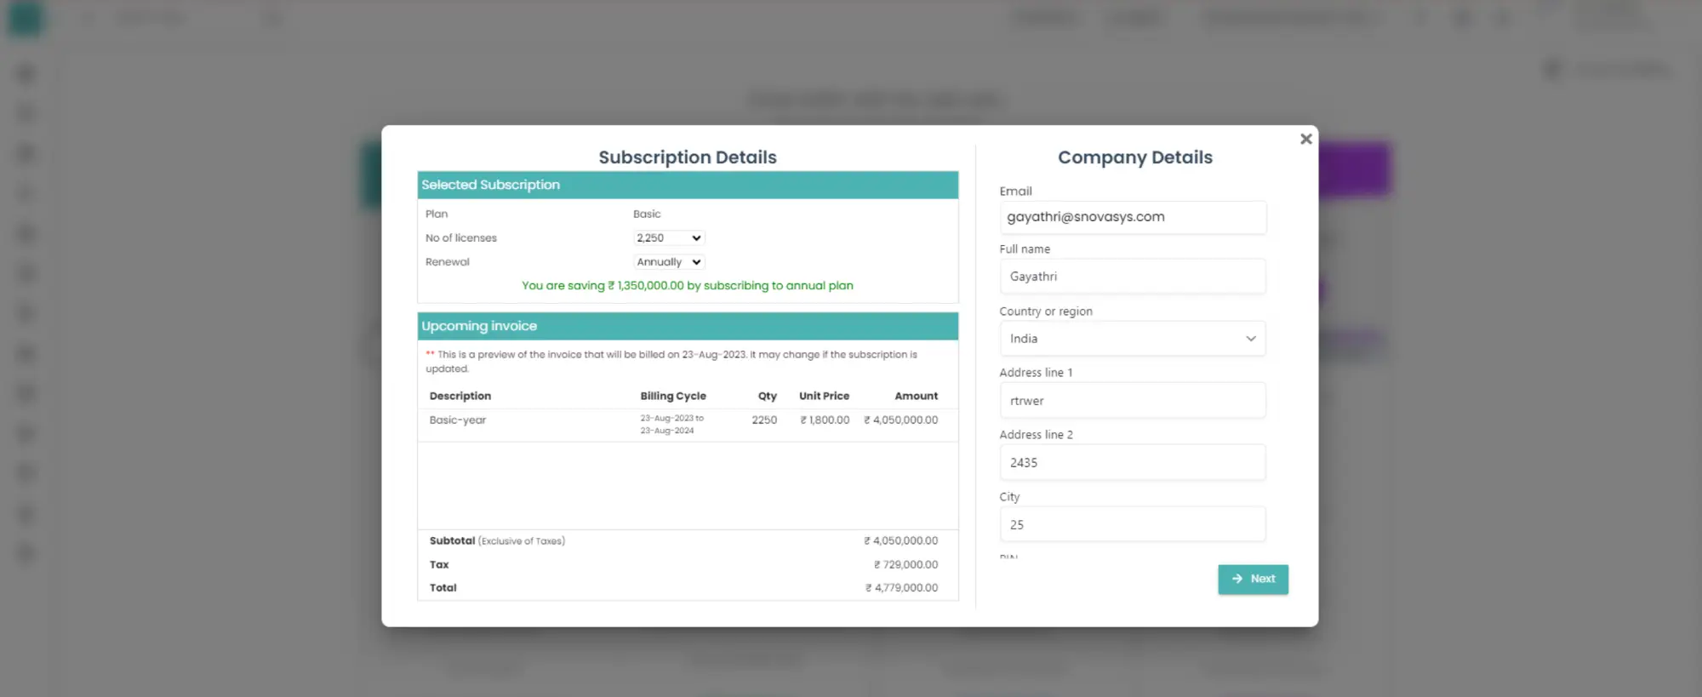Expand the Renewal Annually dropdown

tap(669, 262)
